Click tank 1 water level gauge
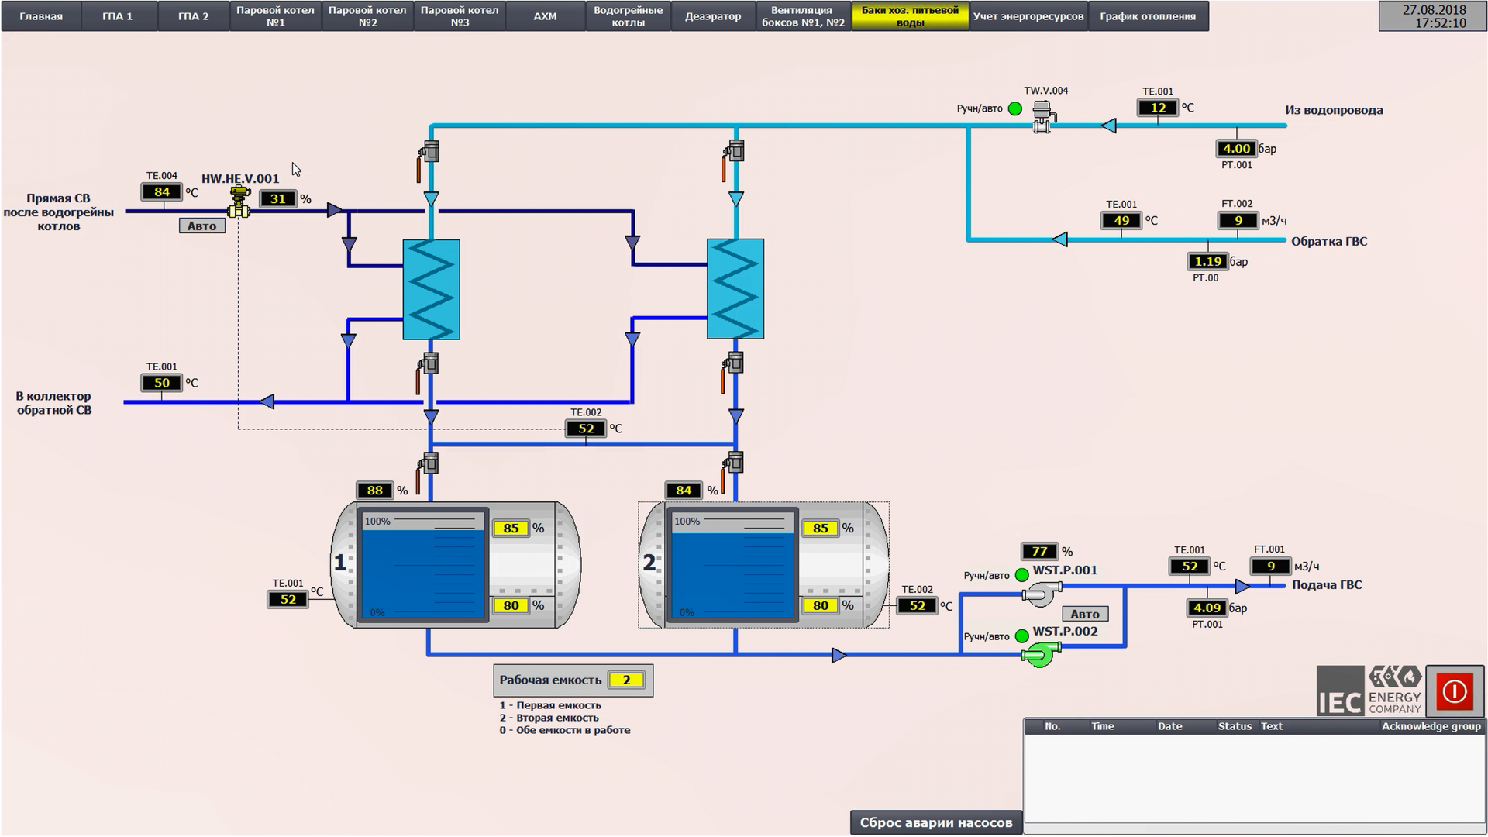 click(x=422, y=566)
